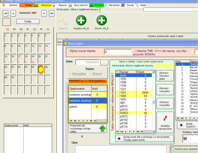This screenshot has height=153, width=198.
Task: Go to the previous month in the calendar
Action: point(13,13)
